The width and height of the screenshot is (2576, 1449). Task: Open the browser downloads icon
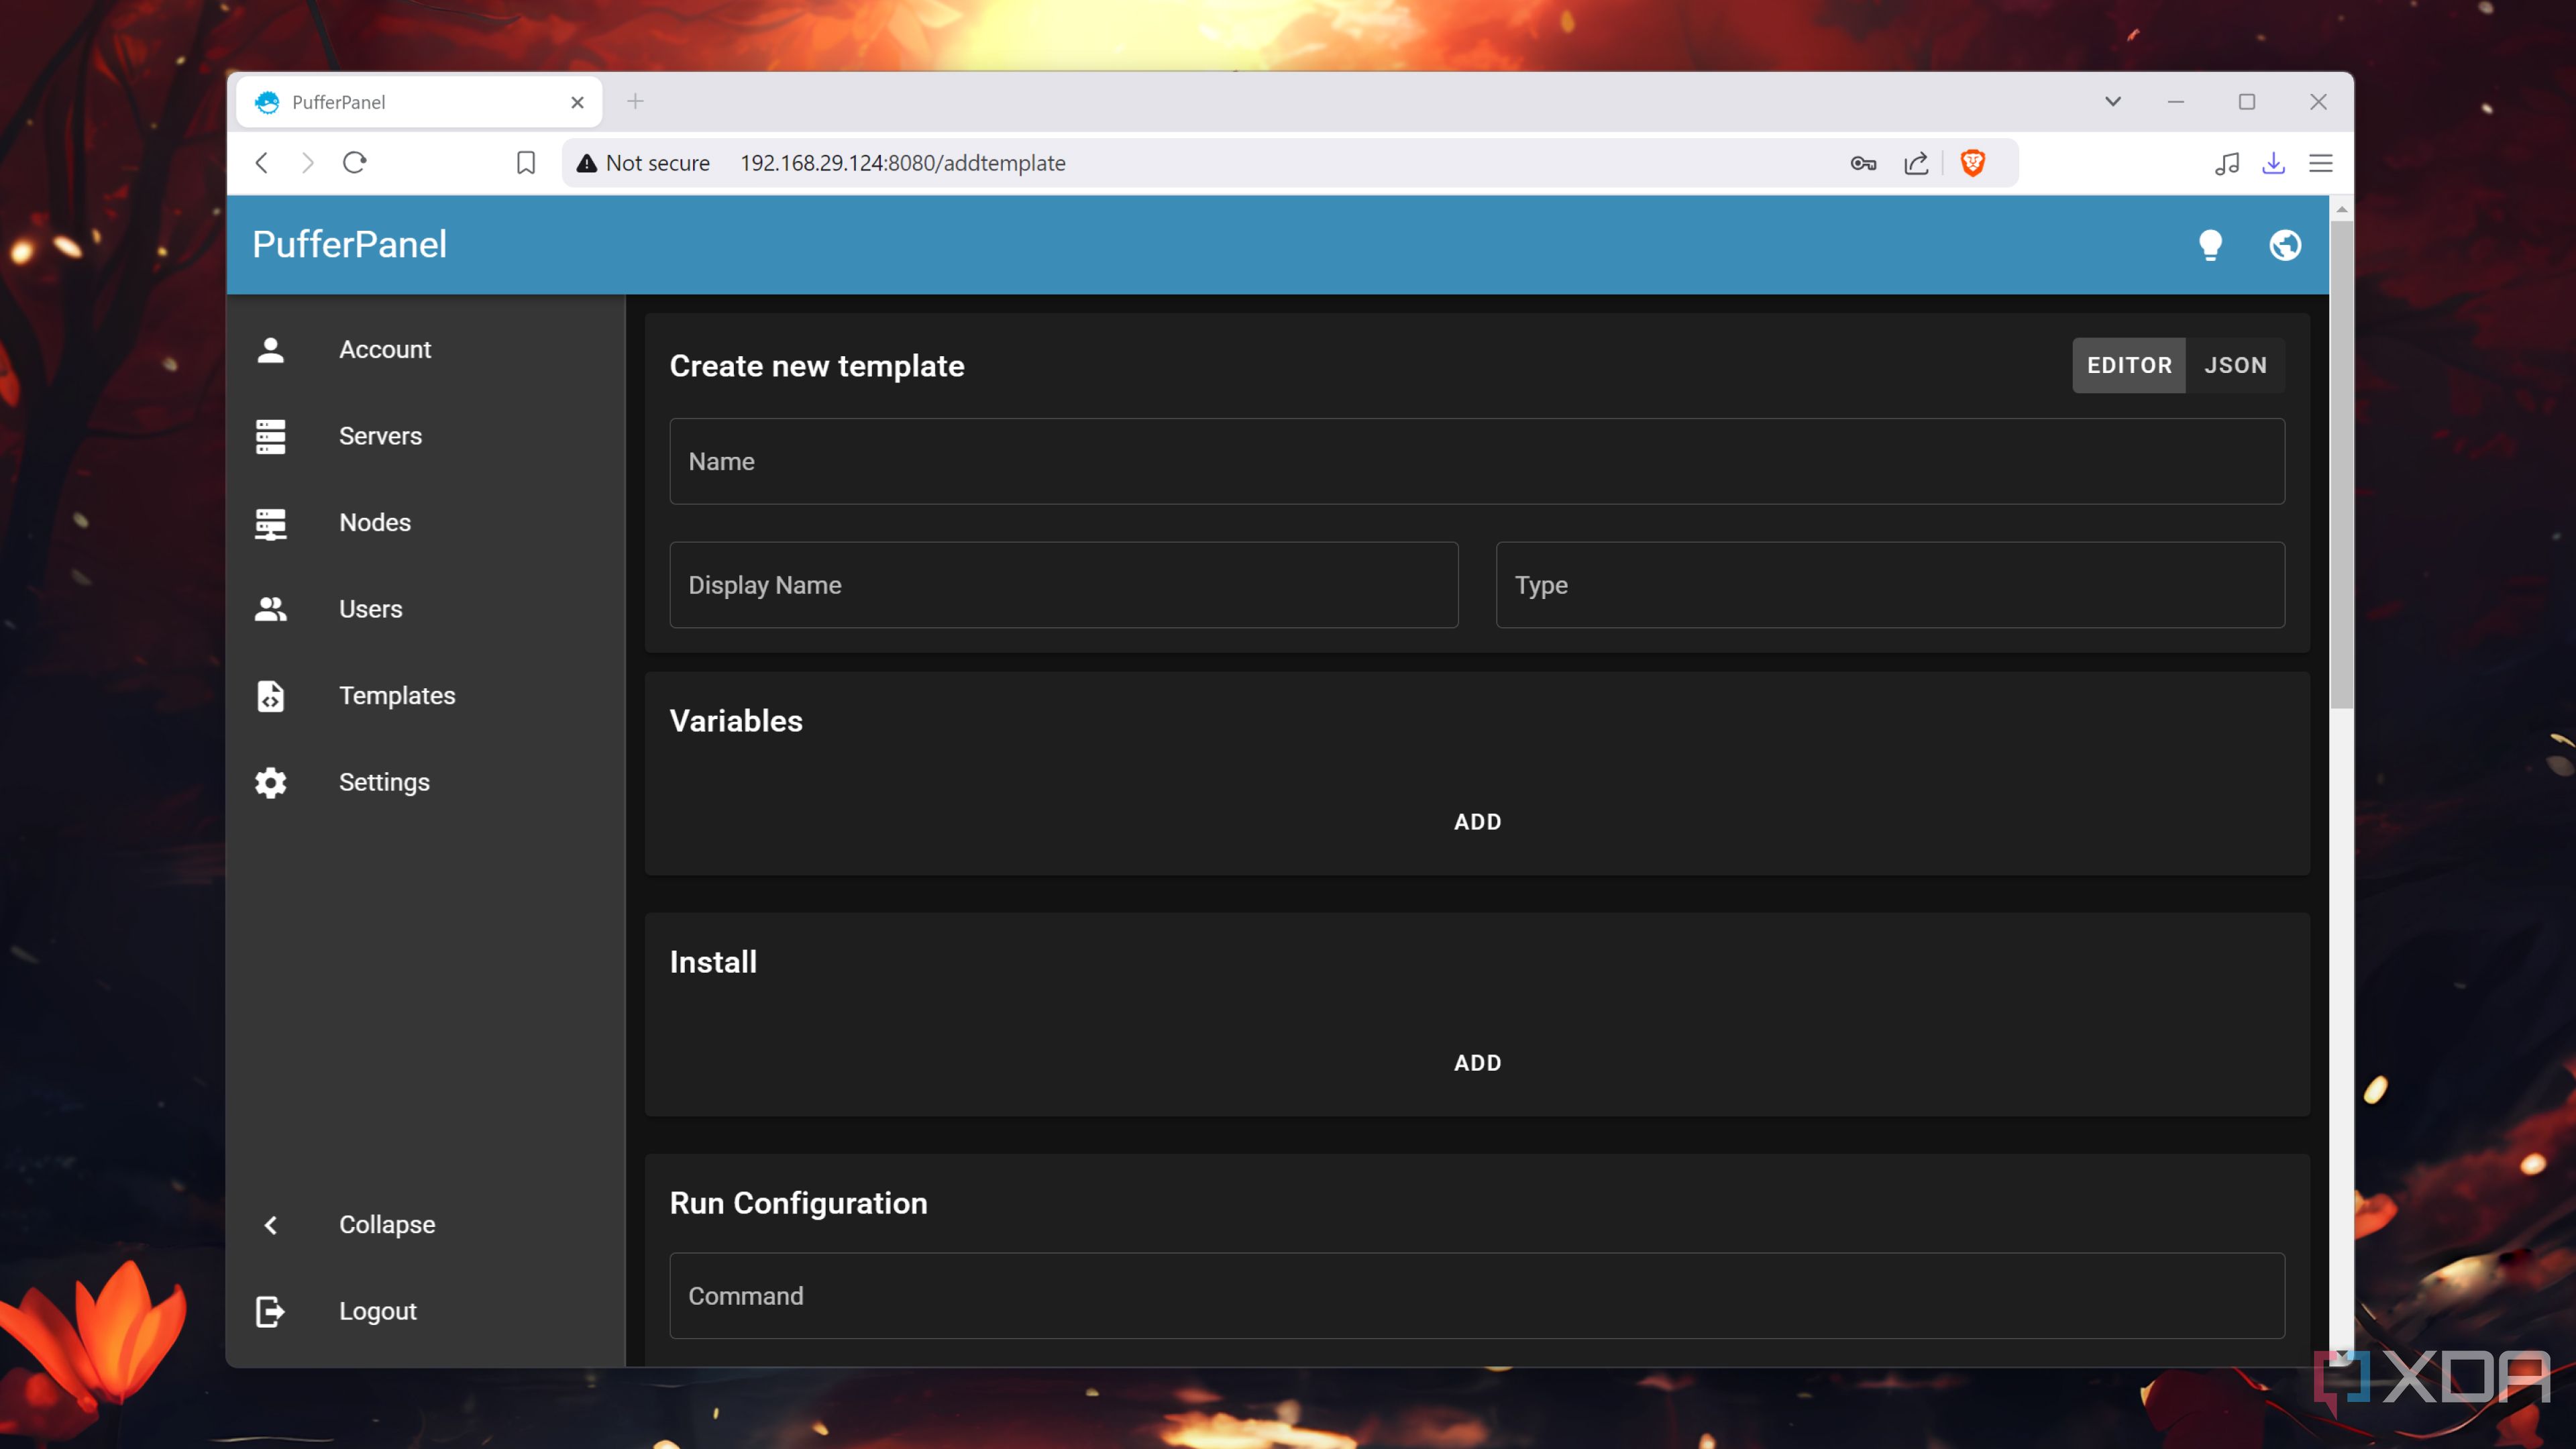click(x=2273, y=163)
